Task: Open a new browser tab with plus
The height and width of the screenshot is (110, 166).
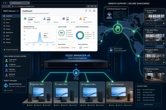Action: click(32, 3)
